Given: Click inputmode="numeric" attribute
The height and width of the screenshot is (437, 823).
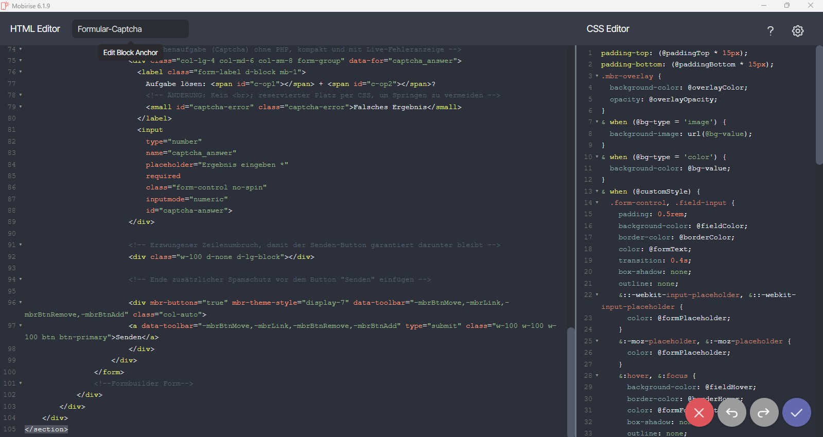Looking at the screenshot, I should pyautogui.click(x=186, y=199).
